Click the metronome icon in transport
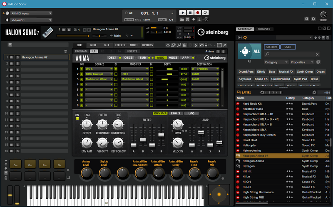The width and height of the screenshot is (333, 207). 199,19
